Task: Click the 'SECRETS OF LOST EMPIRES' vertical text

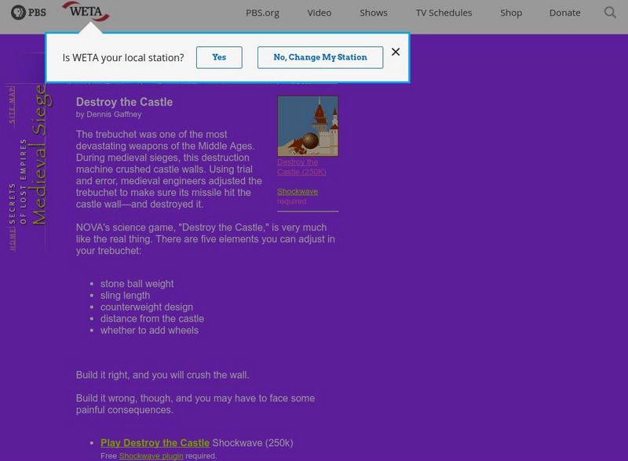Action: coord(17,181)
